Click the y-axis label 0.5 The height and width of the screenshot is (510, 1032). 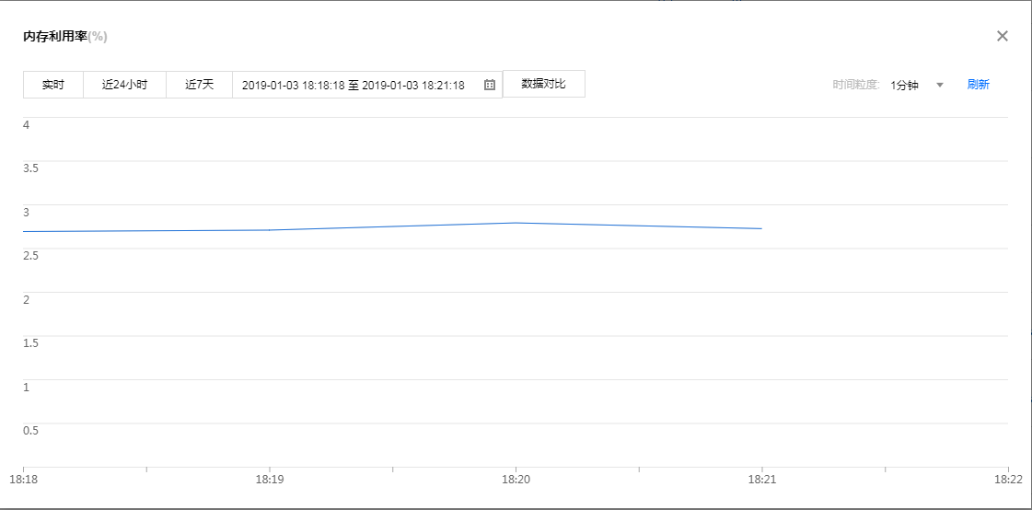click(31, 431)
